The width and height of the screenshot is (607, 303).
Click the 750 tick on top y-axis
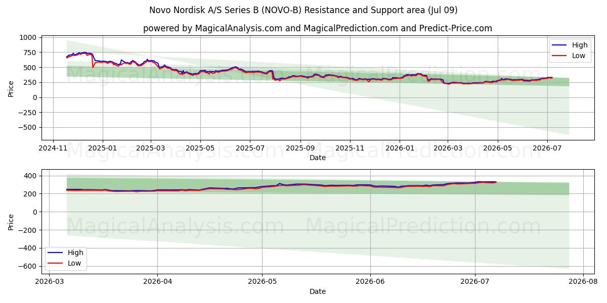(x=30, y=53)
